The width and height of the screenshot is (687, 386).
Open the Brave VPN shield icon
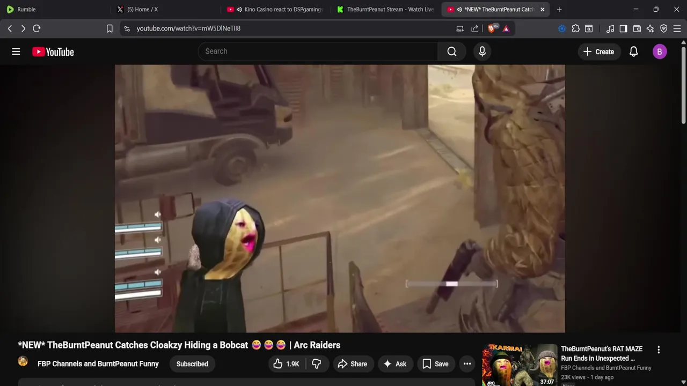click(664, 28)
